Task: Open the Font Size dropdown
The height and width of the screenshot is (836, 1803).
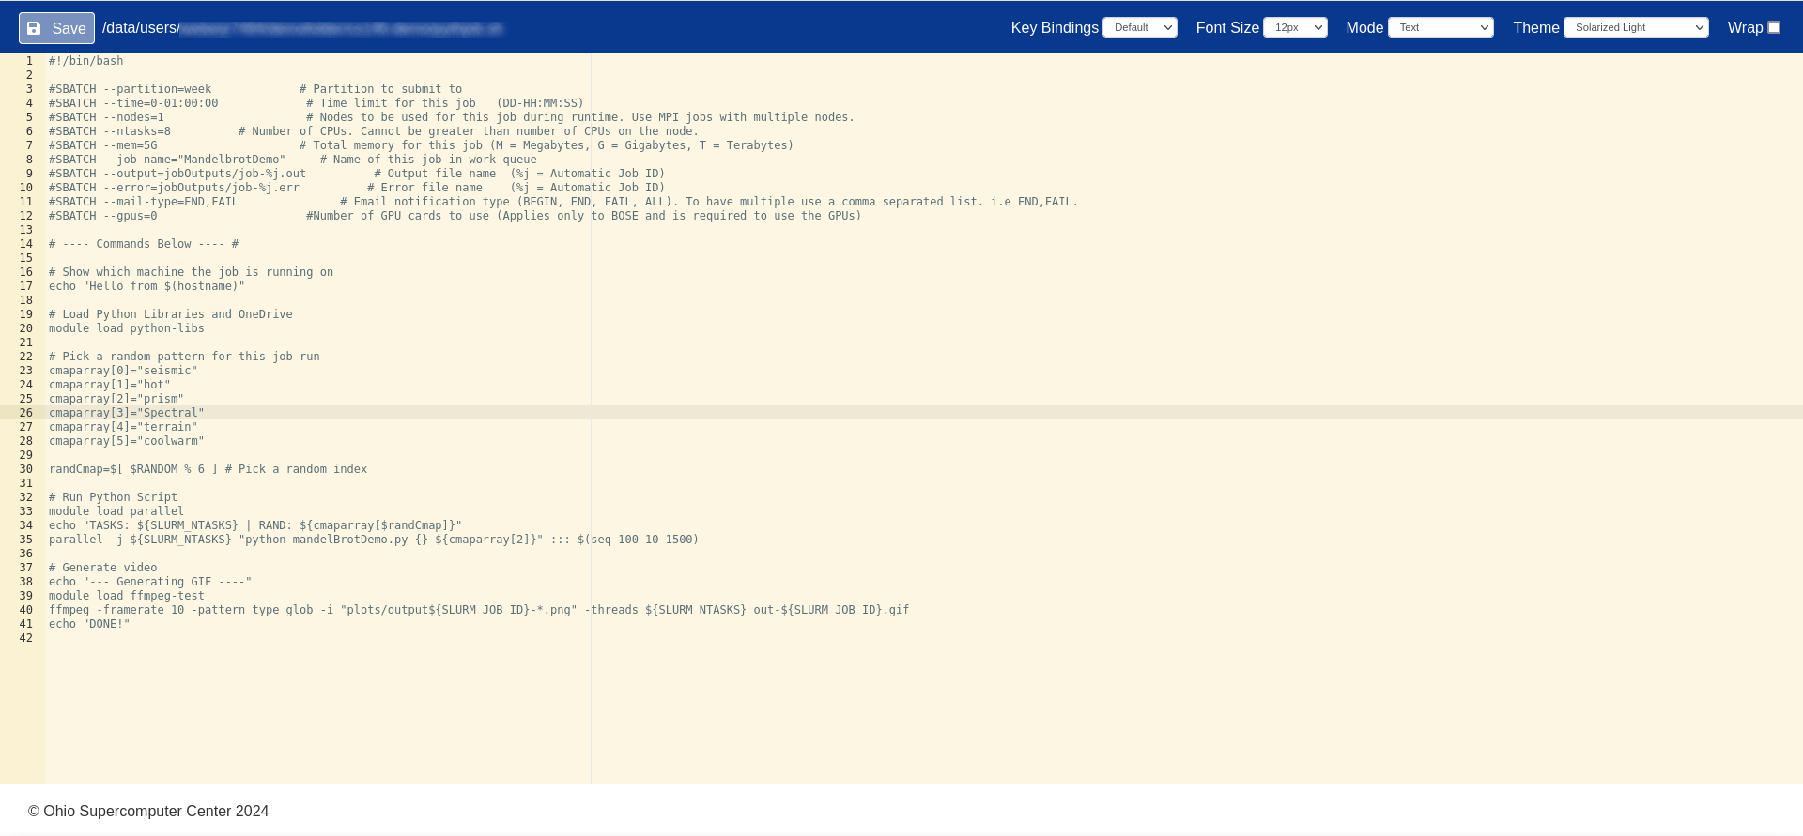Action: click(x=1295, y=27)
